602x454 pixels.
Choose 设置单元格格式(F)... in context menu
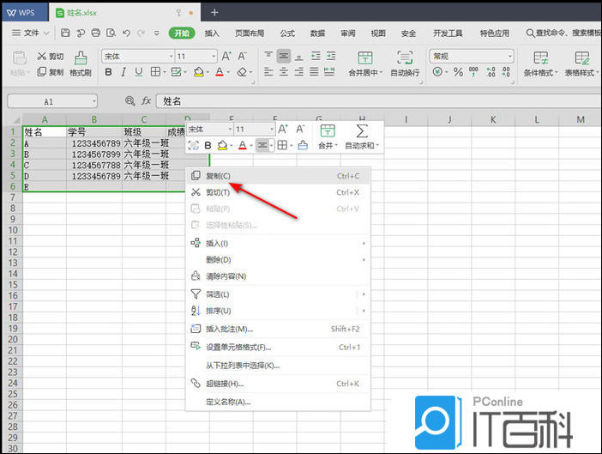click(238, 348)
